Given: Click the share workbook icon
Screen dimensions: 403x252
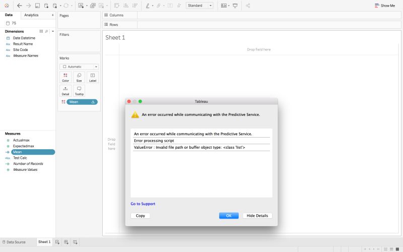Looking at the screenshot, I should click(x=248, y=6).
